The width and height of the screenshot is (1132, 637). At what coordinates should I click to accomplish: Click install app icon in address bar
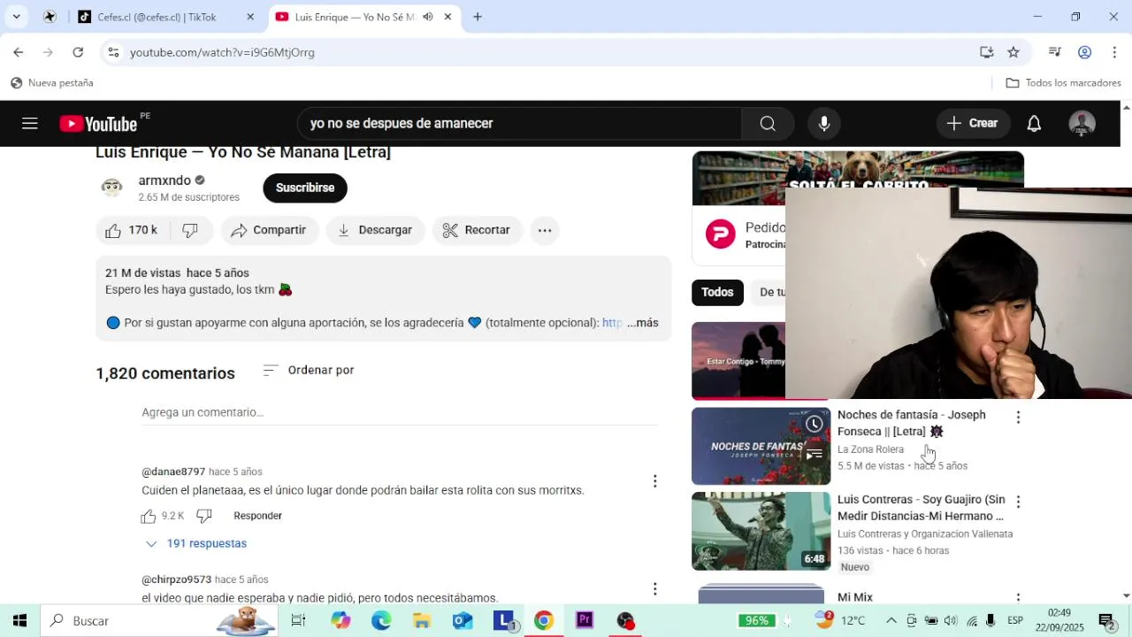[x=987, y=52]
